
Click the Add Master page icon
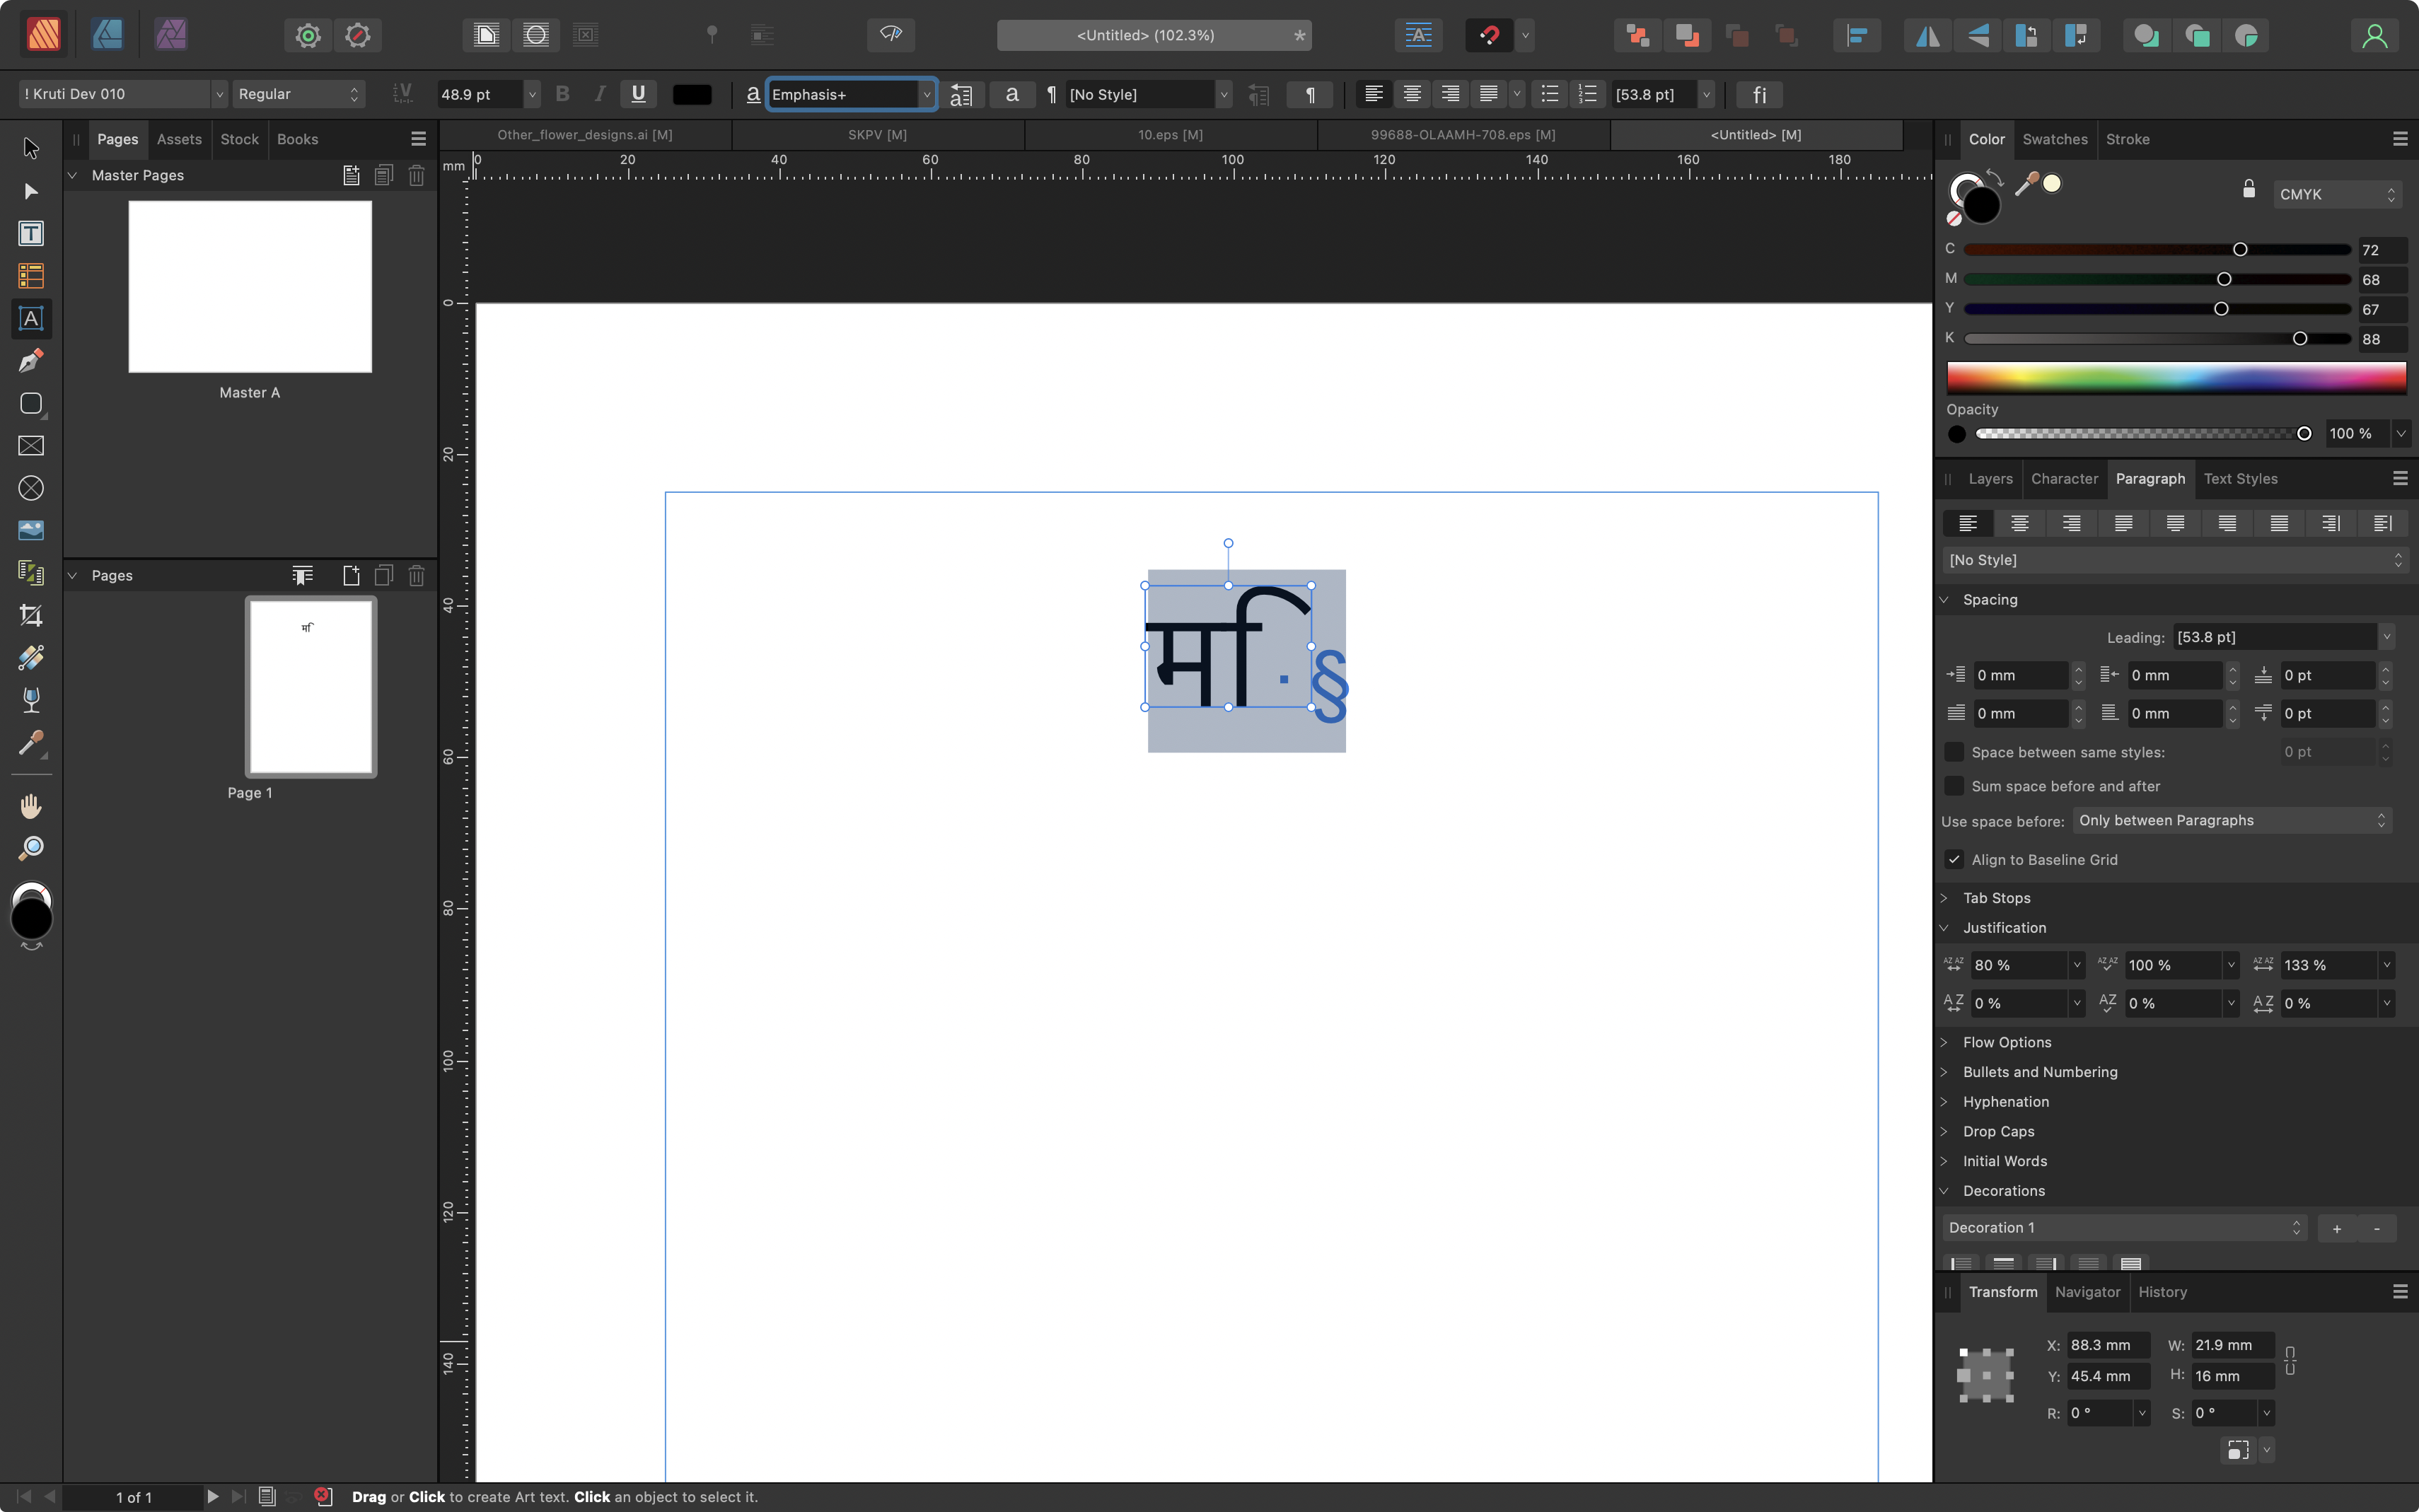tap(351, 176)
